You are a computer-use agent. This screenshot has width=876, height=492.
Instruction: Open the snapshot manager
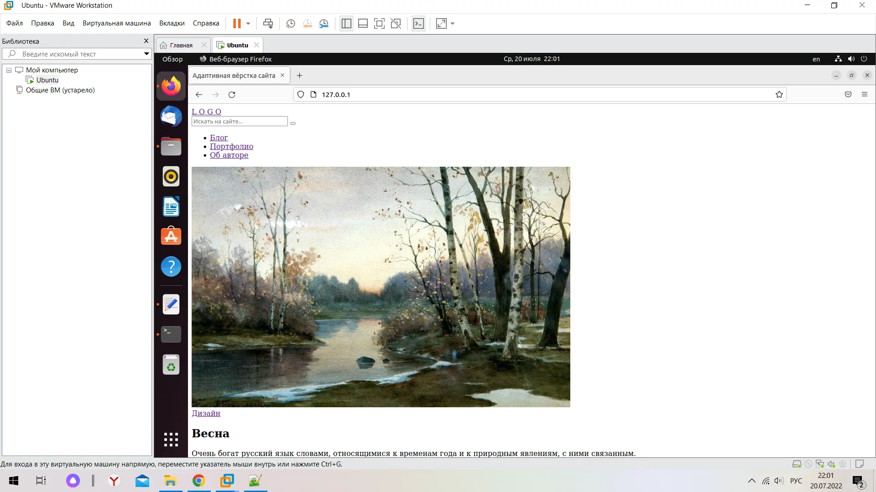(x=324, y=24)
